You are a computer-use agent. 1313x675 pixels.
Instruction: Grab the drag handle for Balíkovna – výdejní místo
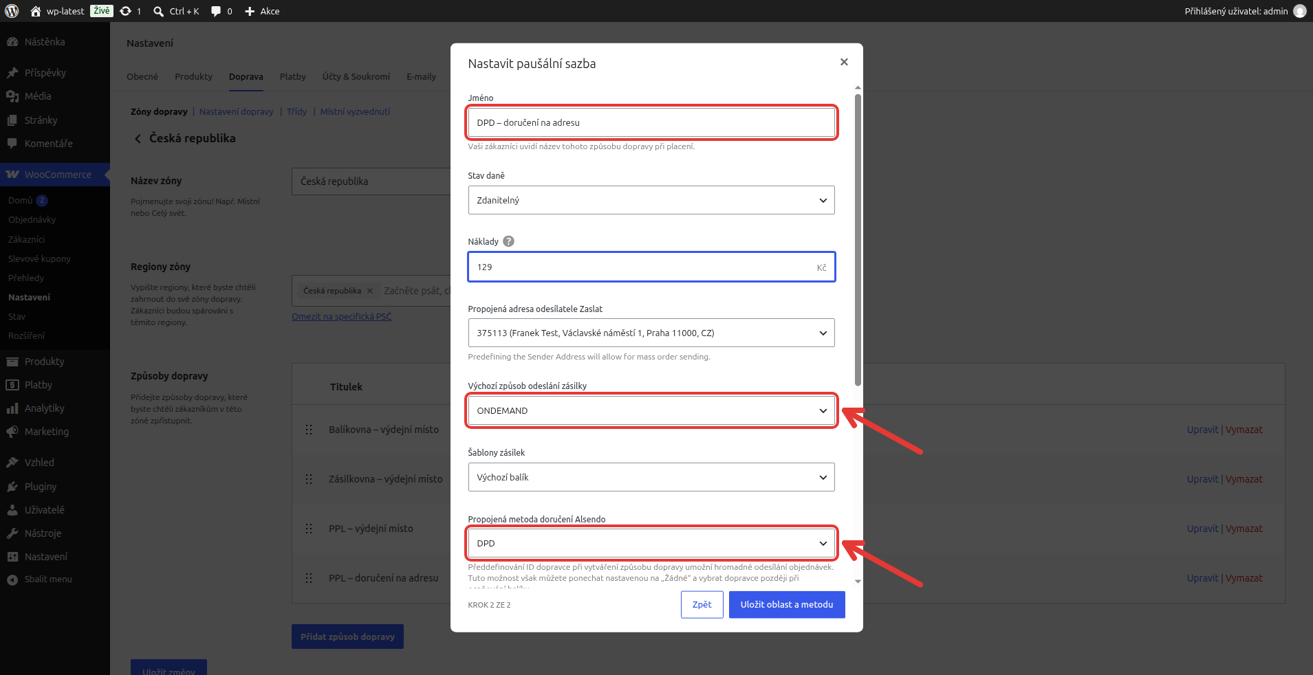tap(309, 430)
